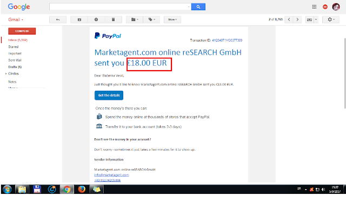Delete this email with trash icon
Image resolution: width=346 pixels, height=216 pixels.
113,19
